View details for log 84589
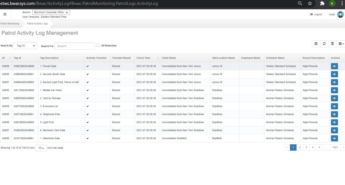 click(x=334, y=66)
